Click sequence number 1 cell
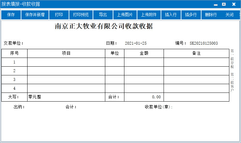Image resolution: width=241 pixels, height=143 pixels. click(x=15, y=62)
